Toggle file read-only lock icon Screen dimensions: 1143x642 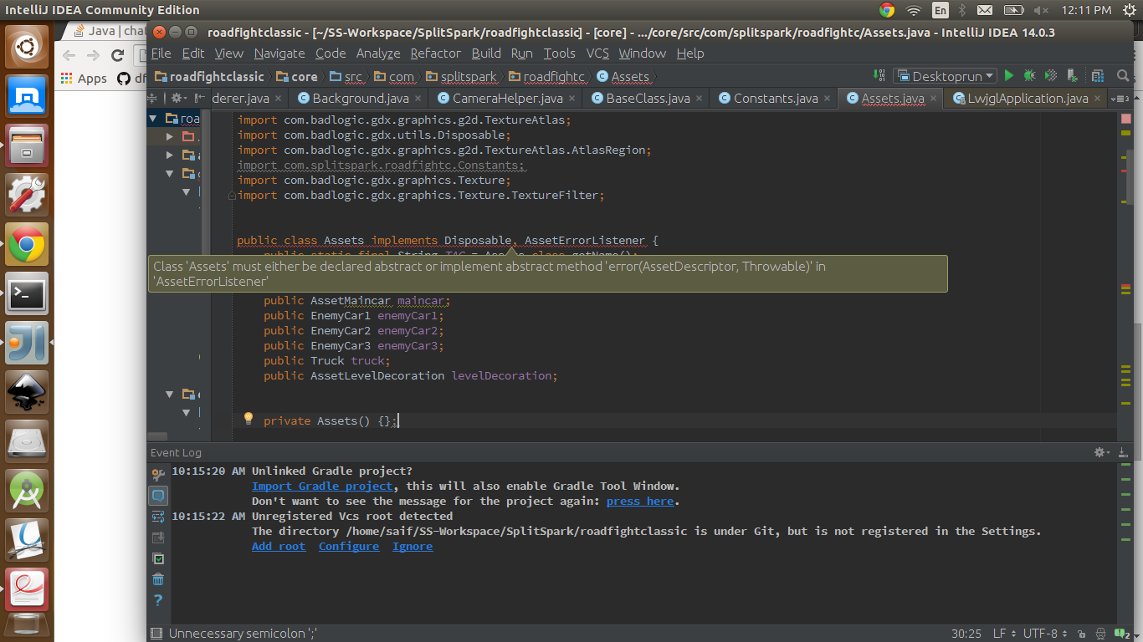click(1082, 634)
